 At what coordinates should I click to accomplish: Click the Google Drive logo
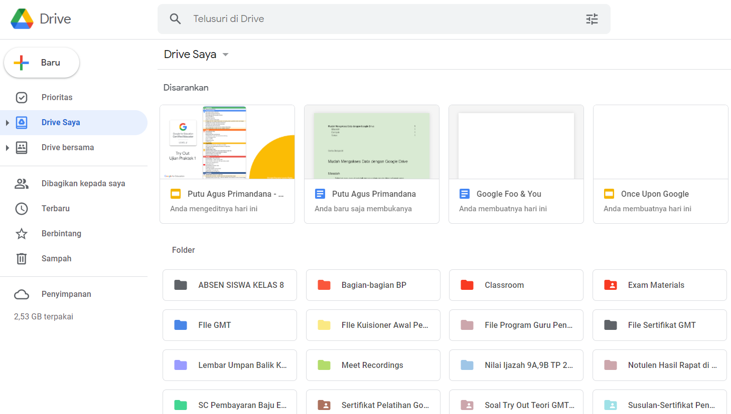[x=22, y=19]
